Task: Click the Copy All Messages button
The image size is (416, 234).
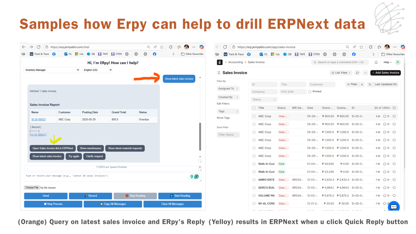Action: (x=113, y=204)
